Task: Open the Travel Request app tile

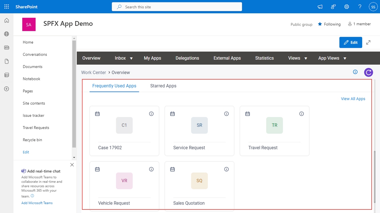Action: tap(275, 131)
